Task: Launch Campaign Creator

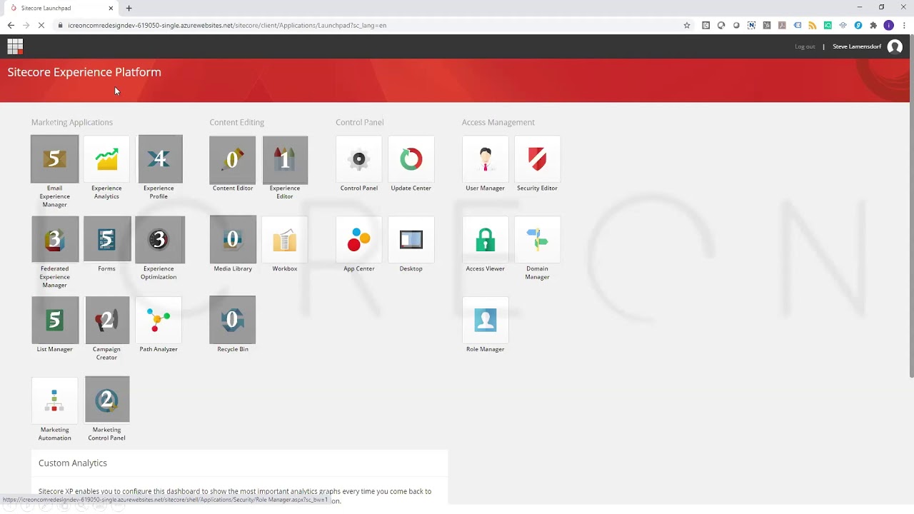Action: click(106, 321)
